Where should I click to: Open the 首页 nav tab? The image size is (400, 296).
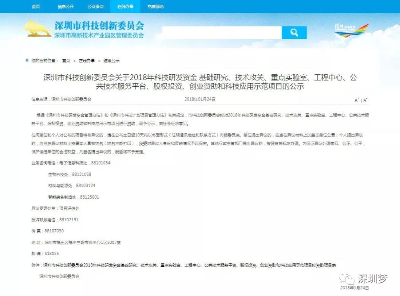pyautogui.click(x=36, y=6)
